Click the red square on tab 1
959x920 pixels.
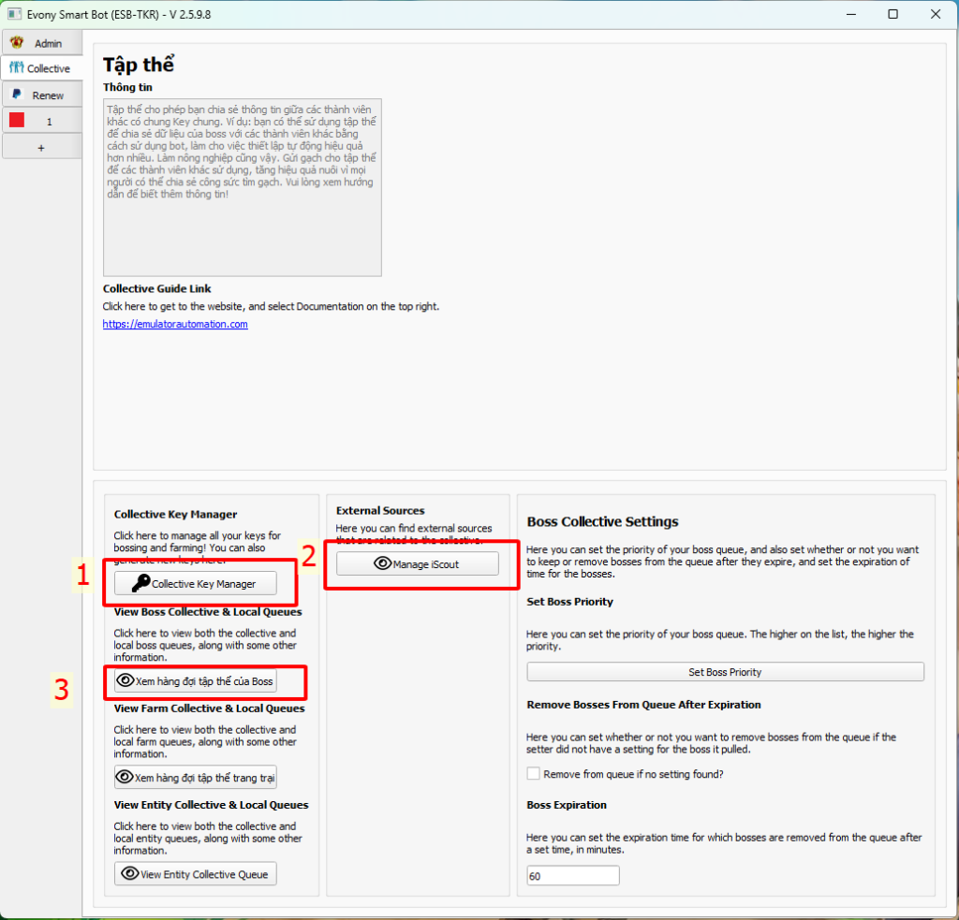[x=17, y=121]
